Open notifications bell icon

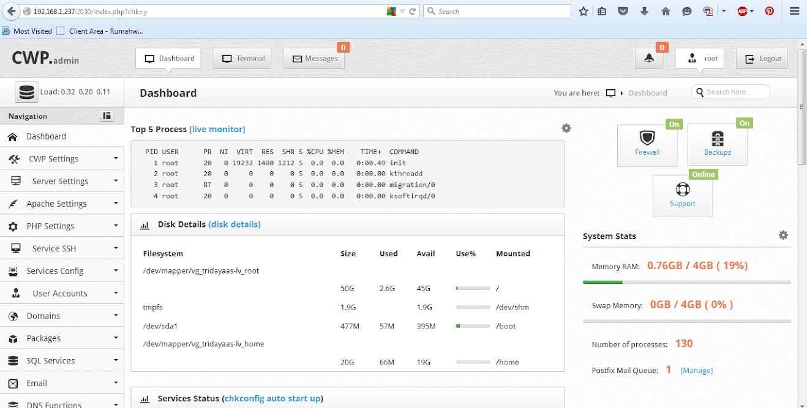[649, 59]
